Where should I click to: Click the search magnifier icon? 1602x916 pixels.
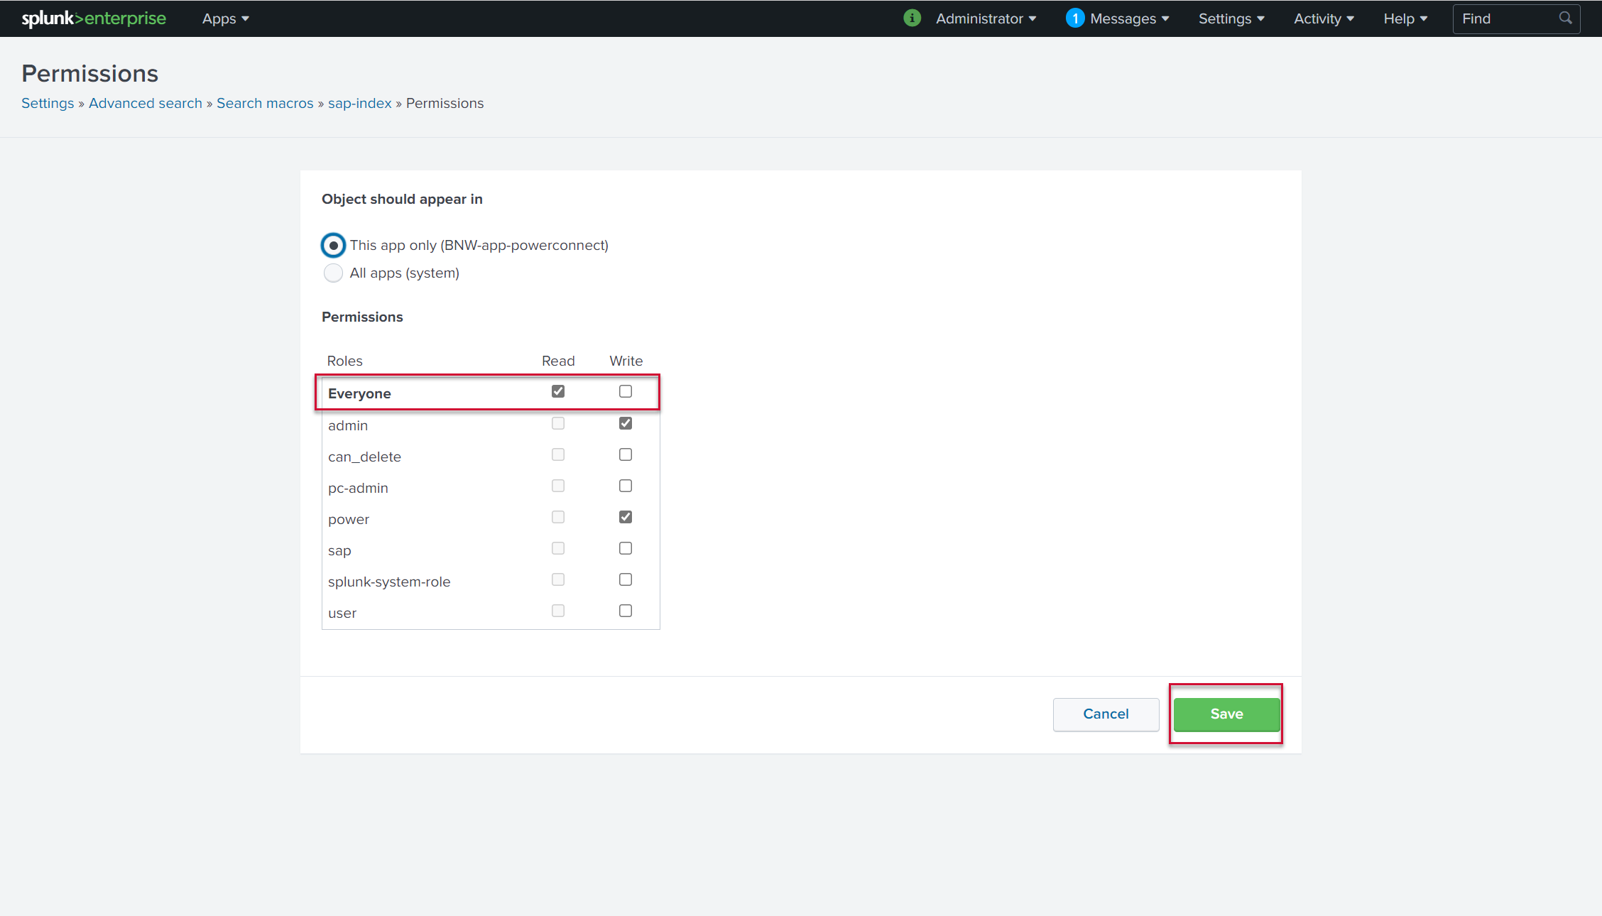[x=1565, y=18]
